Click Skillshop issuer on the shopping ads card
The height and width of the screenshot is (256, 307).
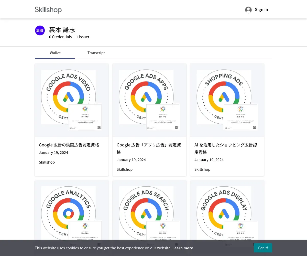(202, 169)
